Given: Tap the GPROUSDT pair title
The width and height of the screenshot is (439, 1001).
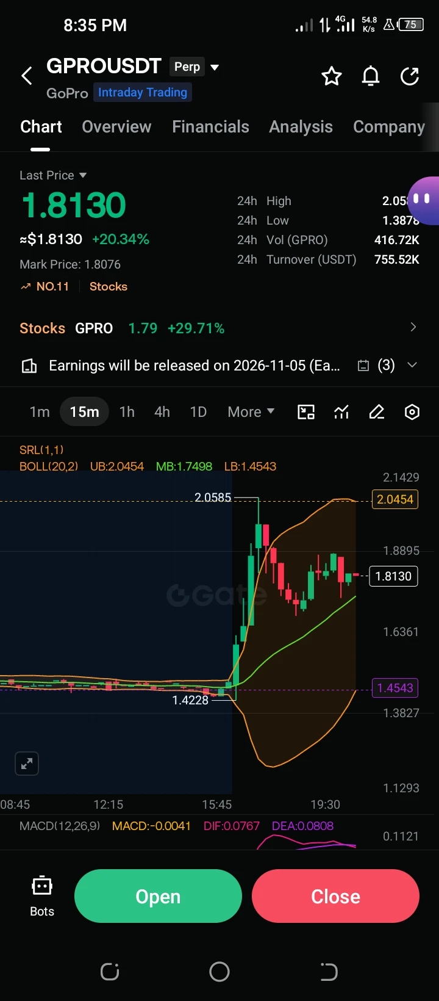Looking at the screenshot, I should [x=104, y=66].
